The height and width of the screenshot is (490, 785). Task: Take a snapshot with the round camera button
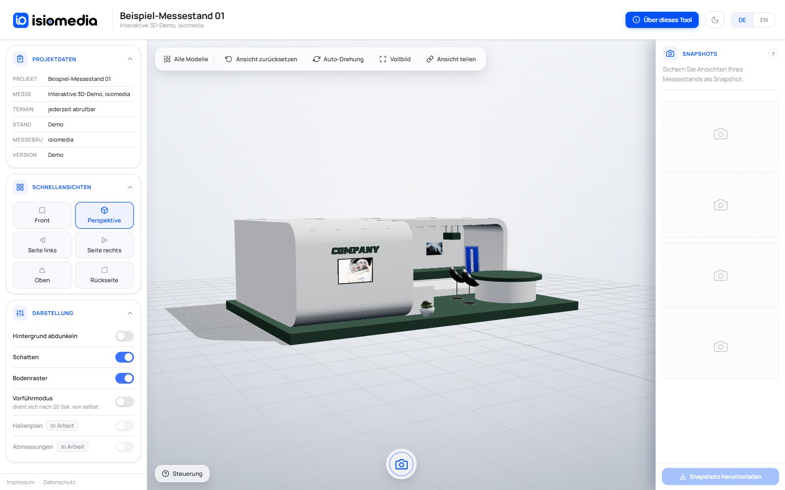click(x=401, y=464)
